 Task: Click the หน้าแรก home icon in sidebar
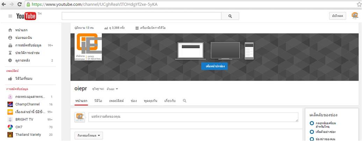coord(10,30)
